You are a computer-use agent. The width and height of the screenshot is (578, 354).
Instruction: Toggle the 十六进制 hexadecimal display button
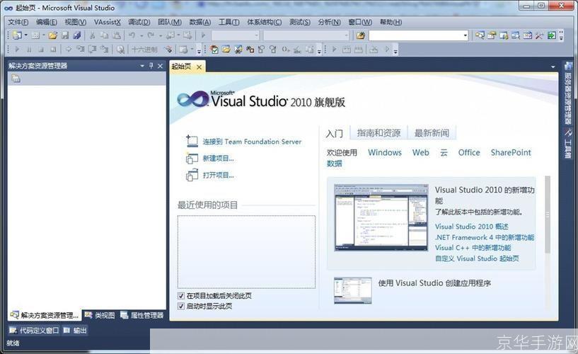tap(145, 49)
